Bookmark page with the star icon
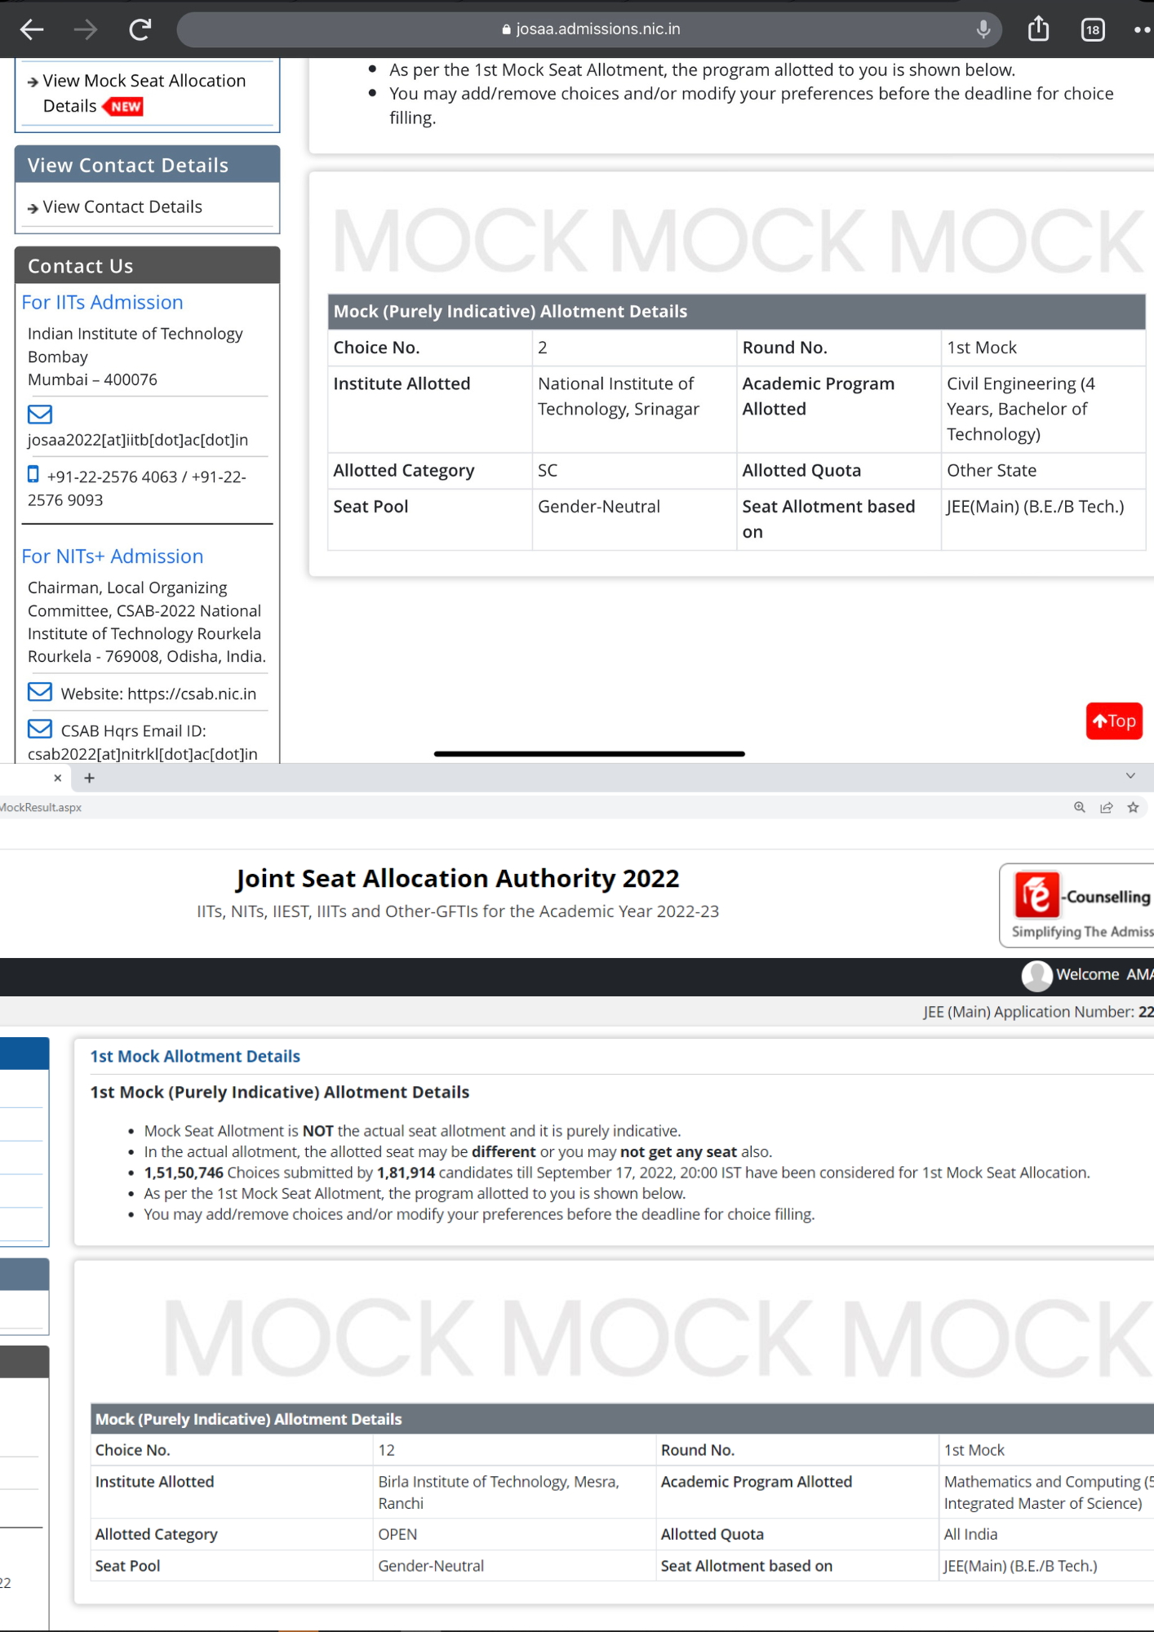This screenshot has width=1154, height=1632. tap(1133, 807)
